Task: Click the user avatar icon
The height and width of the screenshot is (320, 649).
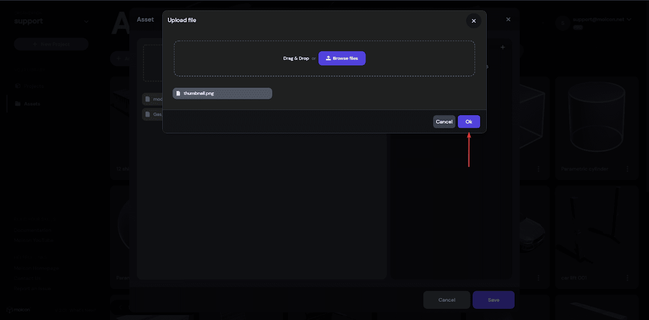Action: coord(562,22)
